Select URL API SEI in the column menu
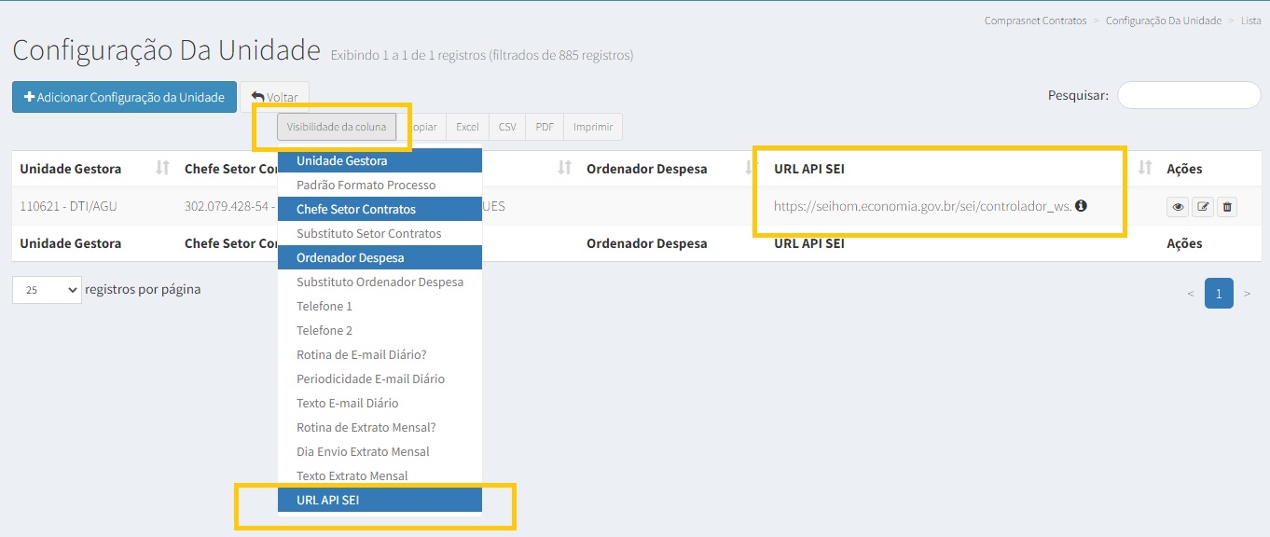1270x537 pixels. pos(380,500)
